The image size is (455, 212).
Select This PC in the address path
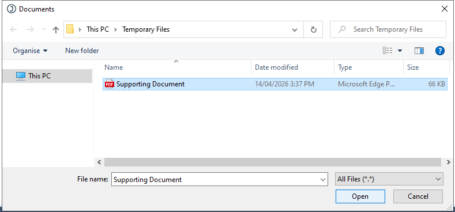click(97, 29)
